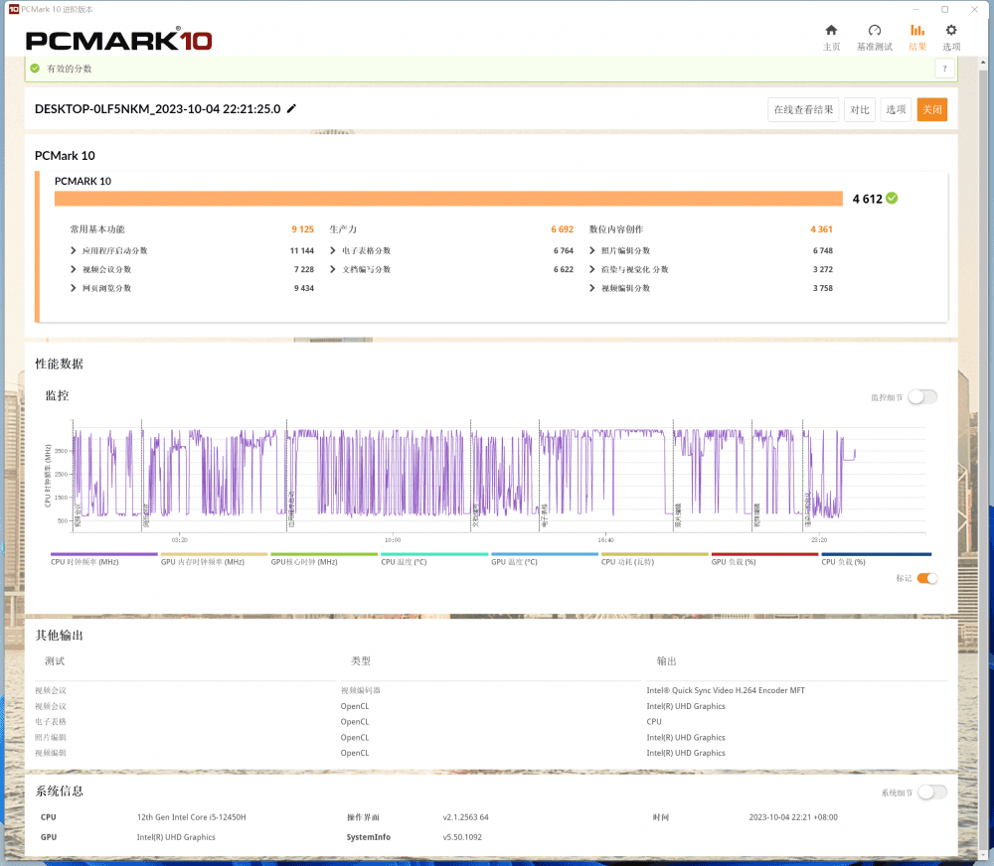This screenshot has height=866, width=994.
Task: Click the question mark help icon
Action: click(x=944, y=69)
